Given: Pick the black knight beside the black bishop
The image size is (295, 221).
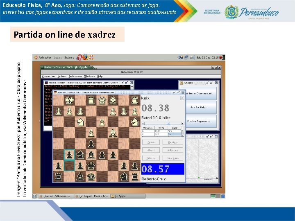Looking at the screenshot, I should tap(80, 155).
